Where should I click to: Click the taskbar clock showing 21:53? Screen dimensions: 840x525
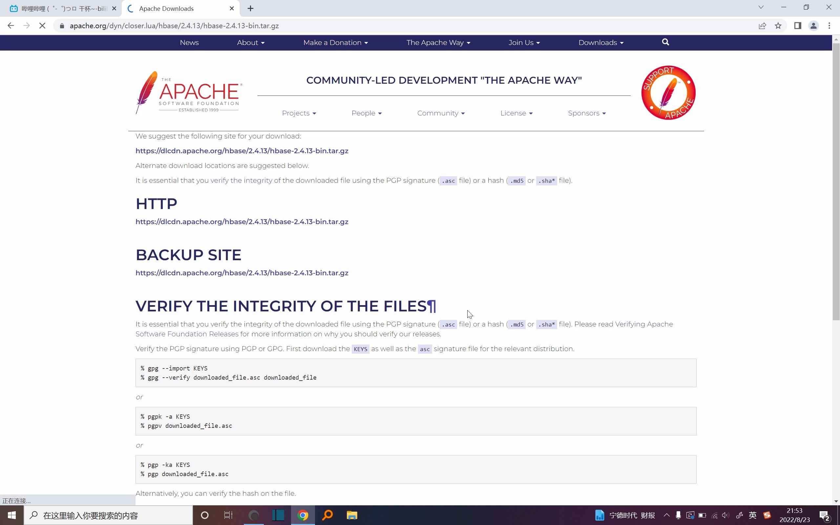794,515
